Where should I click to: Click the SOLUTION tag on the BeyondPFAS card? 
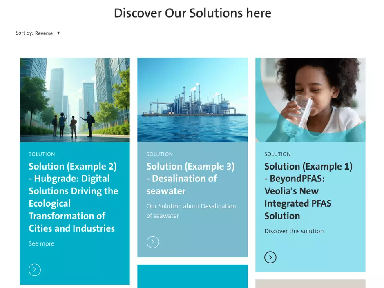click(277, 154)
